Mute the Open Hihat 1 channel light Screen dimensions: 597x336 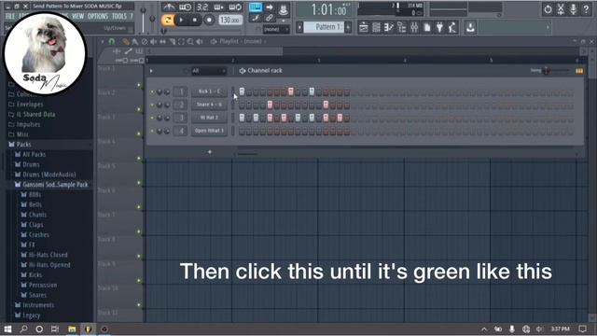152,131
